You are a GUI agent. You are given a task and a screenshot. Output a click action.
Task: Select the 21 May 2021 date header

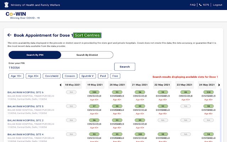[x=140, y=85]
